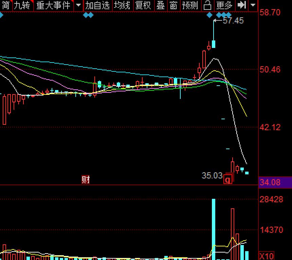Viewport: 292px width, 260px height.
Task: Expand the dropdown arrow after the jump-to-end icon
Action: click(x=253, y=5)
